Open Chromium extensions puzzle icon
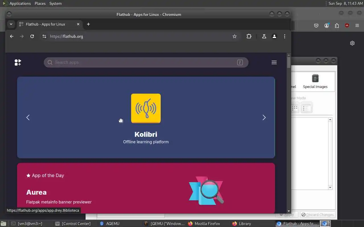This screenshot has width=364, height=227. click(249, 36)
